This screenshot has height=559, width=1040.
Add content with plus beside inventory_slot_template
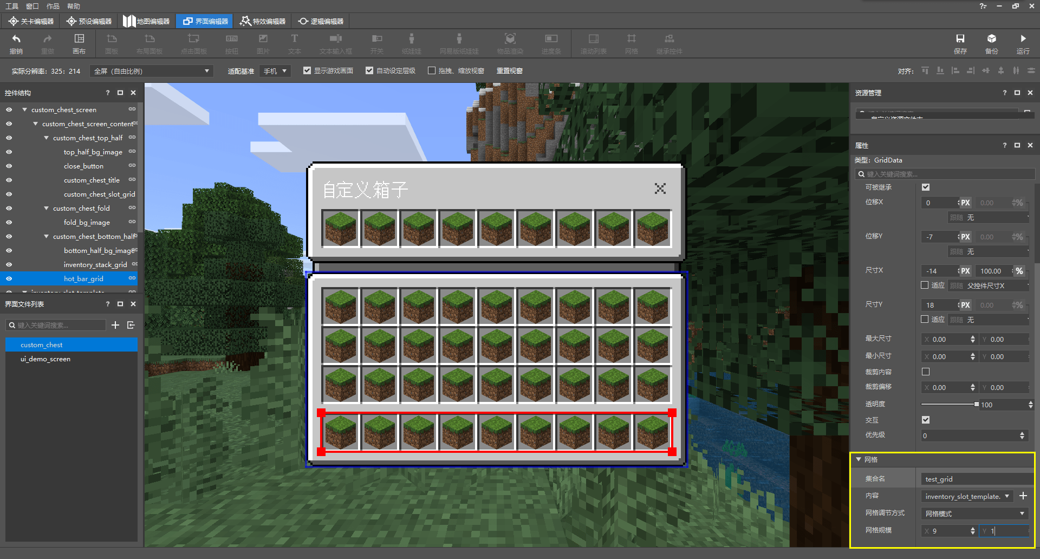(x=1023, y=496)
